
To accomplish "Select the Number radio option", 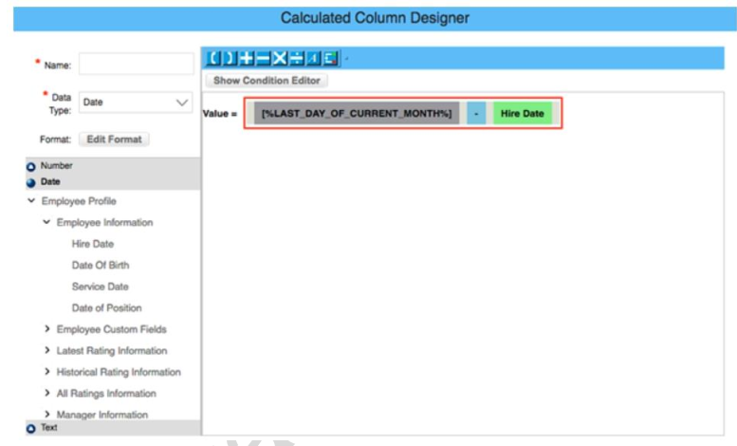I will click(x=31, y=166).
